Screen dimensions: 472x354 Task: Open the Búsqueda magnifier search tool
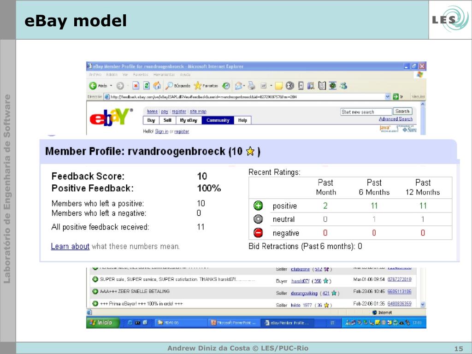tap(178, 86)
